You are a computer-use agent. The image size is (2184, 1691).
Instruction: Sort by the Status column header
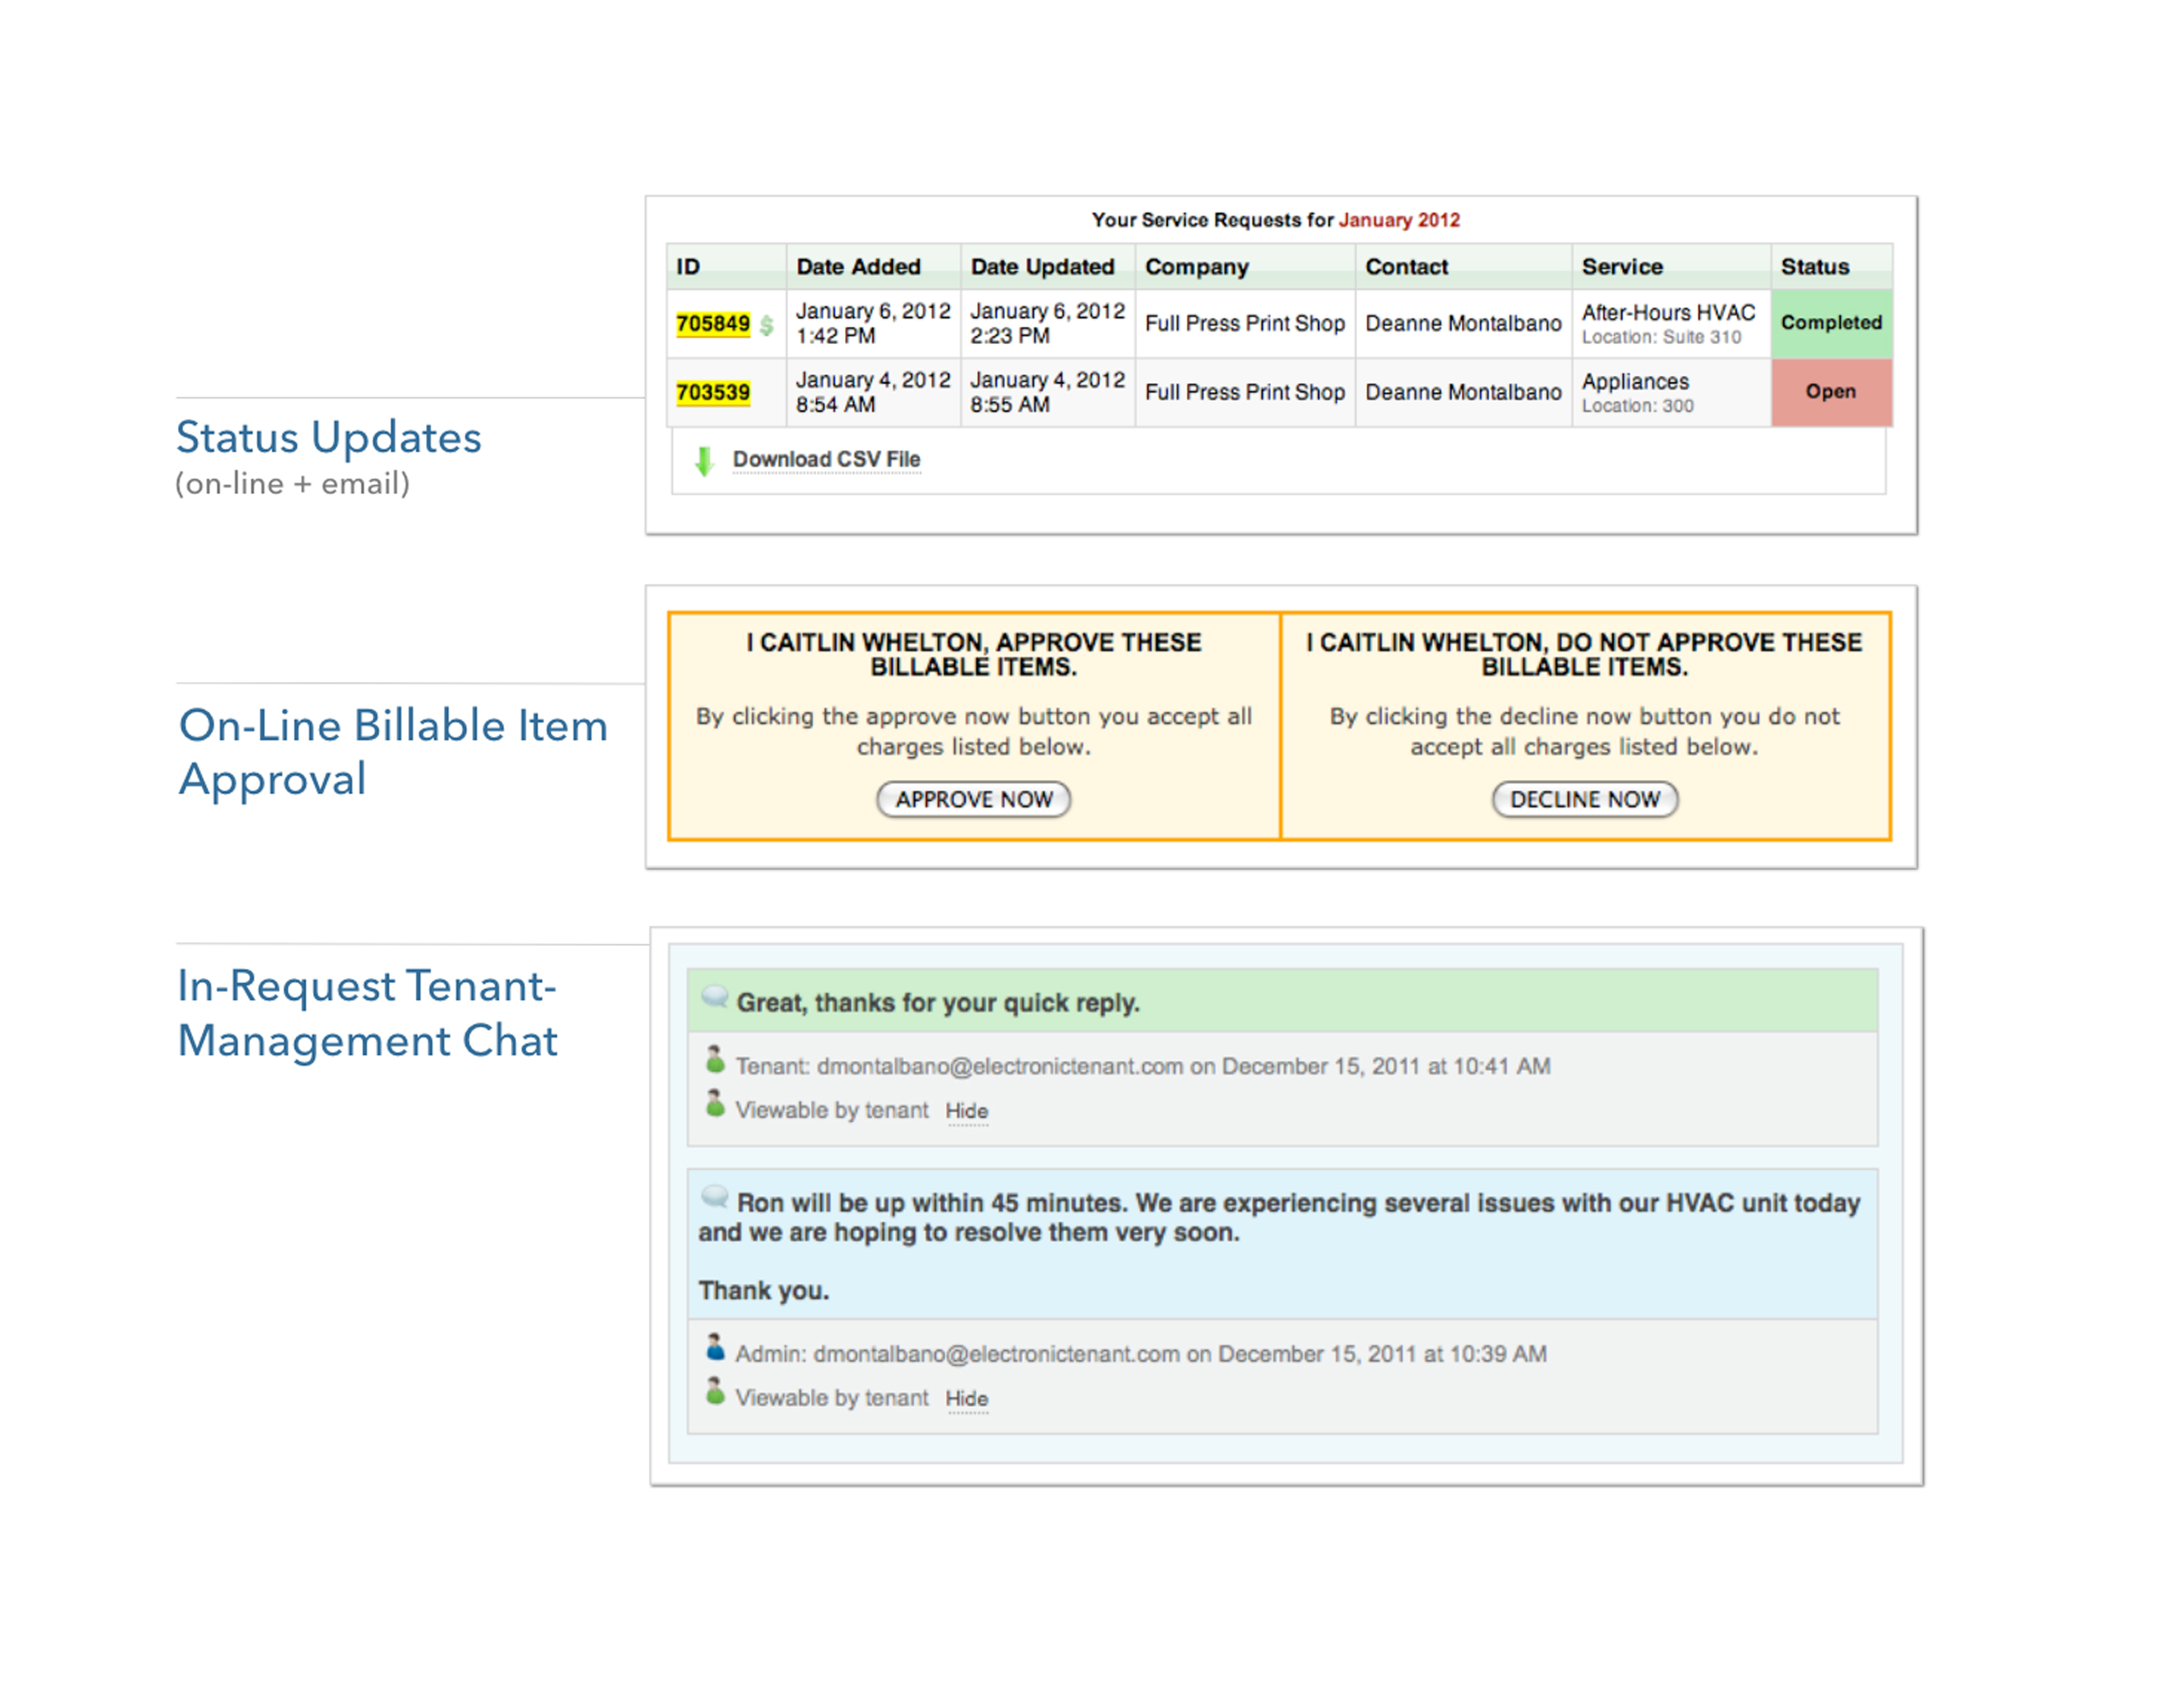1814,267
